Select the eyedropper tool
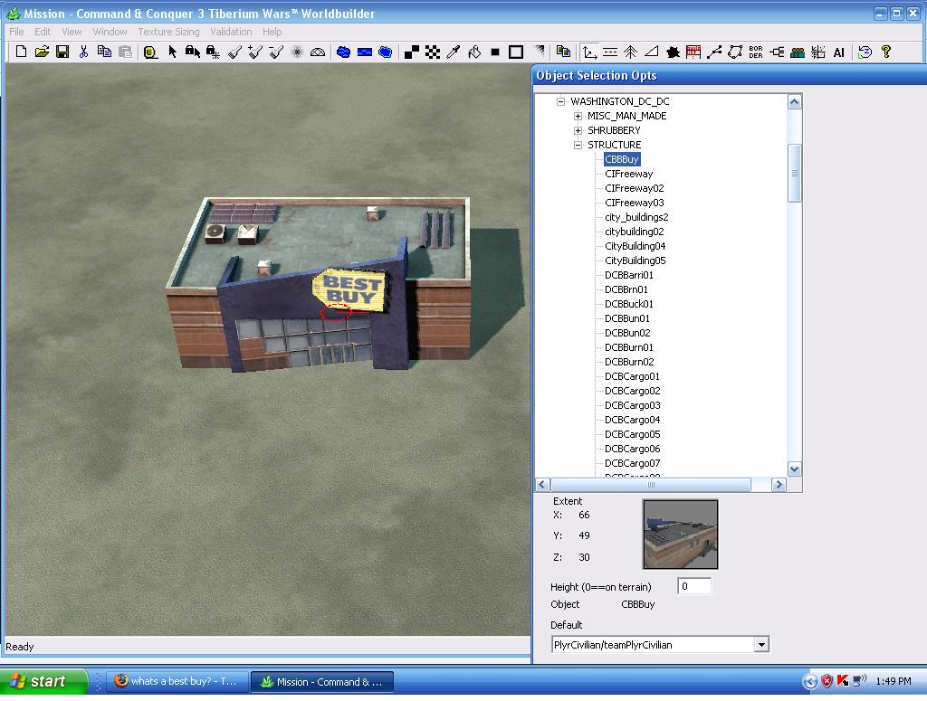The image size is (927, 701). pos(453,52)
